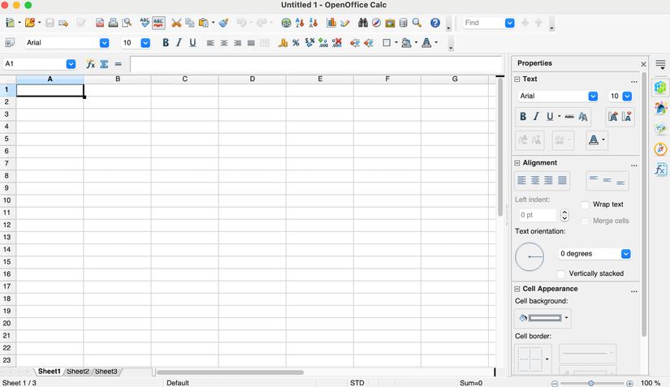670x387 pixels.
Task: Open toolbar font size dropdown
Action: 145,43
